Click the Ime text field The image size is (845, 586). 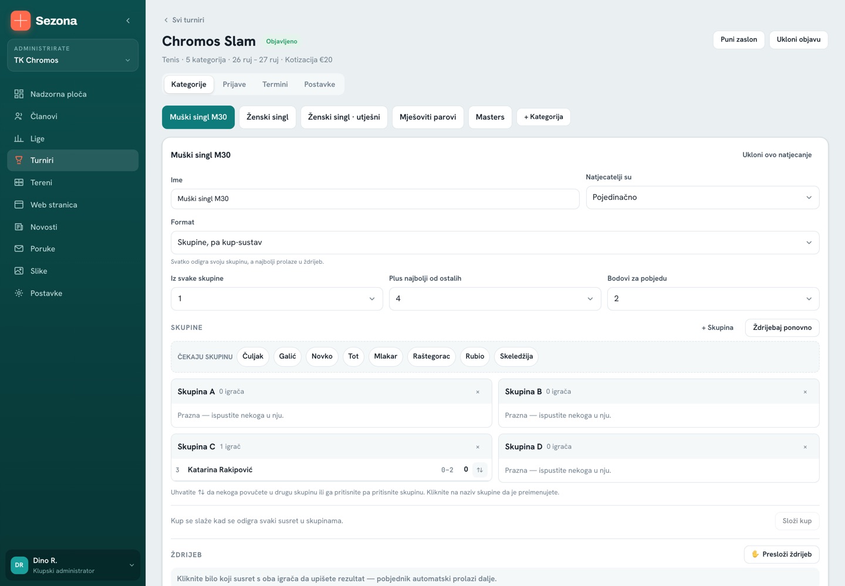tap(375, 199)
